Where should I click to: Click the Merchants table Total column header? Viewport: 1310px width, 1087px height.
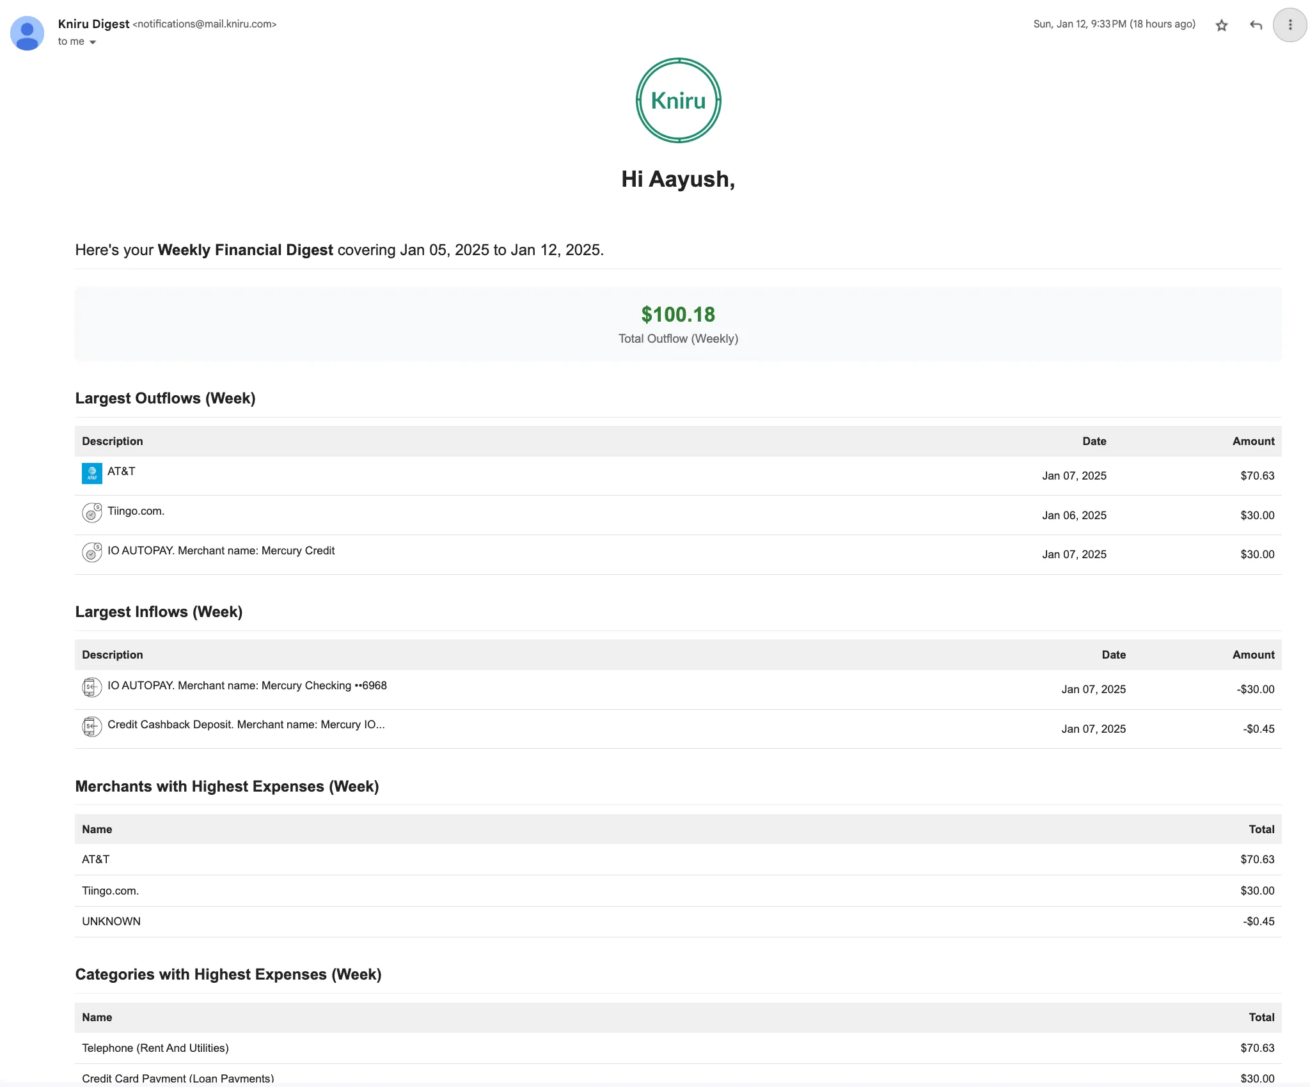pyautogui.click(x=1261, y=829)
